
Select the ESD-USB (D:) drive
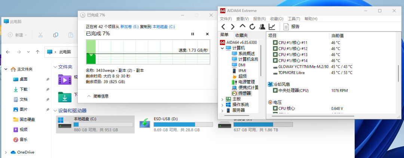click(x=176, y=124)
